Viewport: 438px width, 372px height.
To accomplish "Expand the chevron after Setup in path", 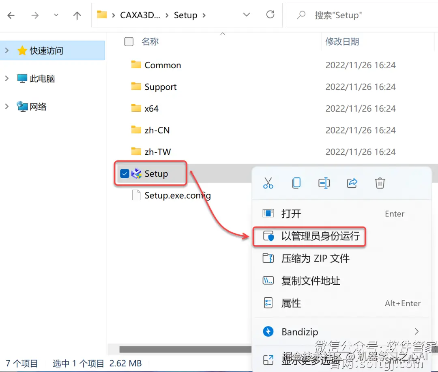I will (x=204, y=15).
